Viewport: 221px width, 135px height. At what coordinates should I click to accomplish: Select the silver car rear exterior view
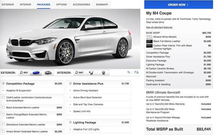(48, 73)
